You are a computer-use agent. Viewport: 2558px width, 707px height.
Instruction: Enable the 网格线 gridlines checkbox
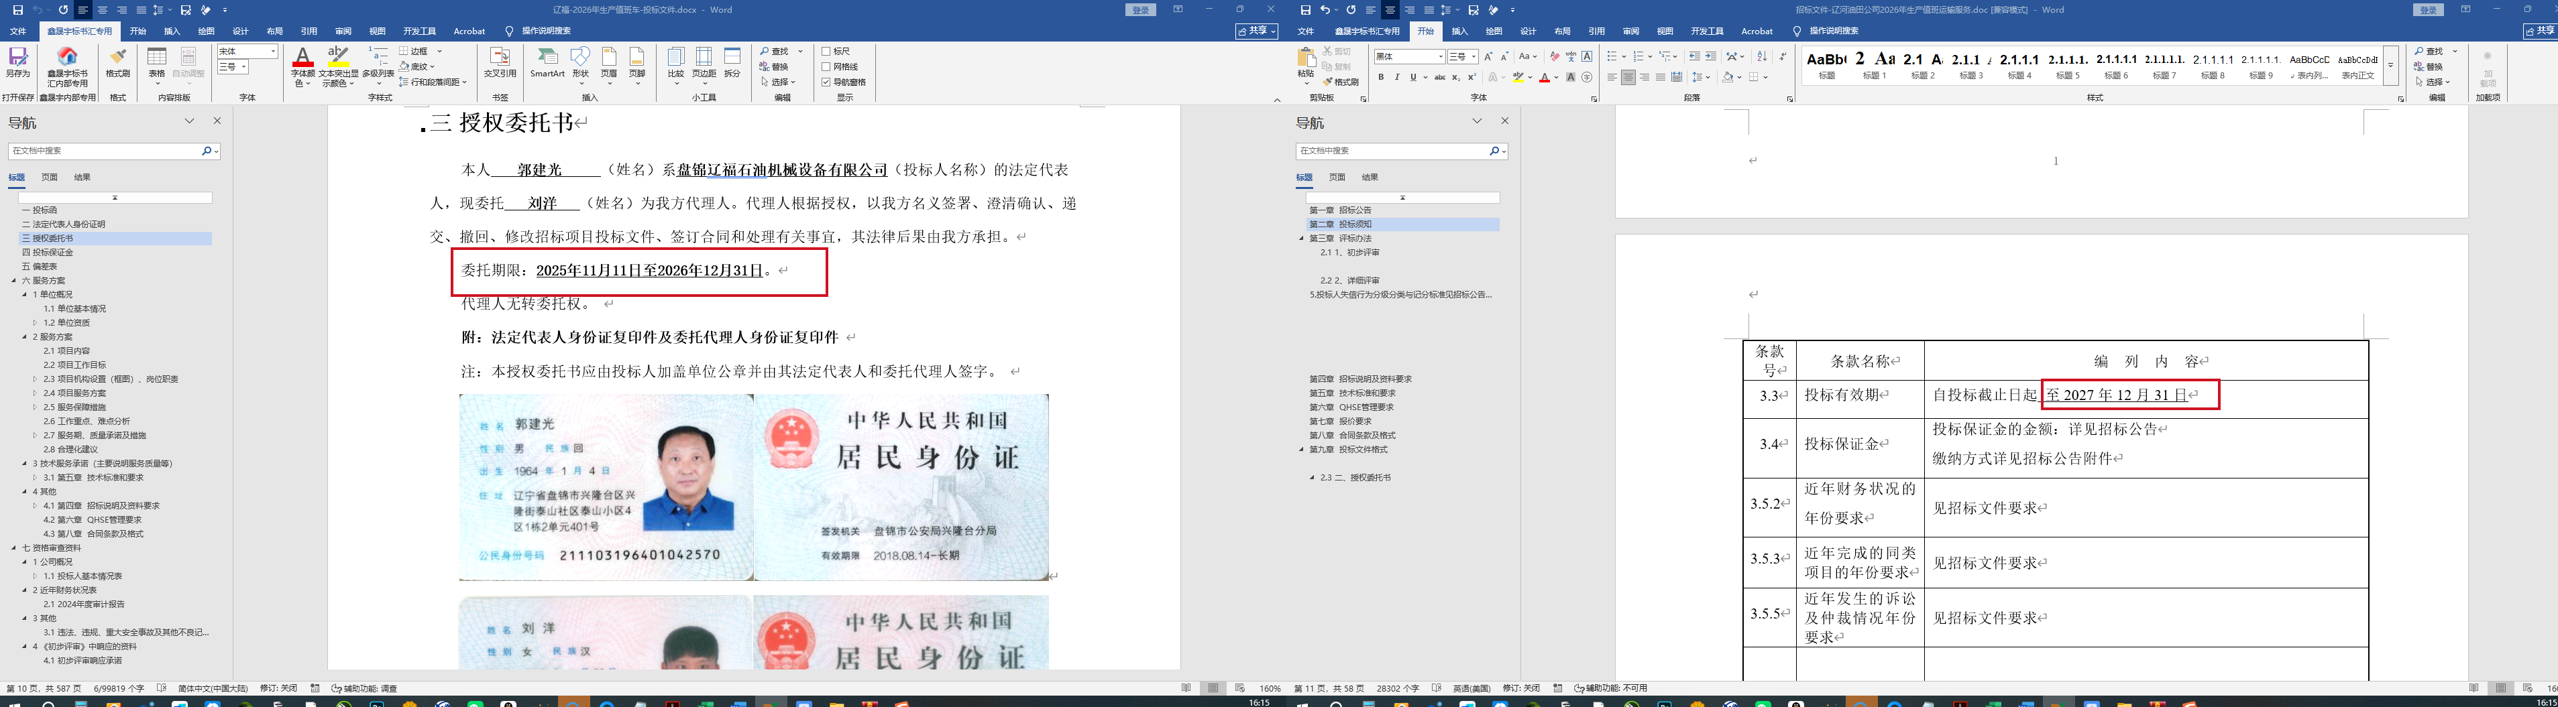pyautogui.click(x=826, y=66)
